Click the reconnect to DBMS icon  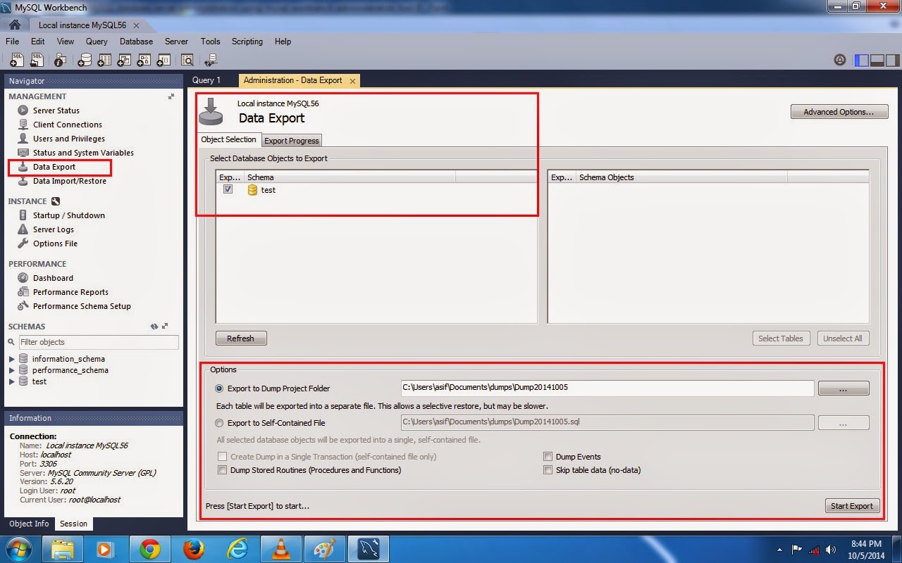(211, 60)
